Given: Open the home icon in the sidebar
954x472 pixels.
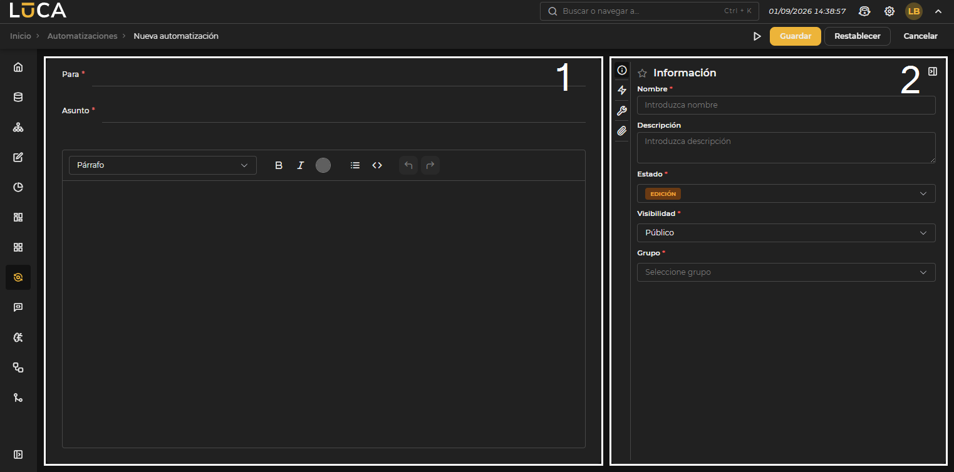Looking at the screenshot, I should [x=18, y=67].
